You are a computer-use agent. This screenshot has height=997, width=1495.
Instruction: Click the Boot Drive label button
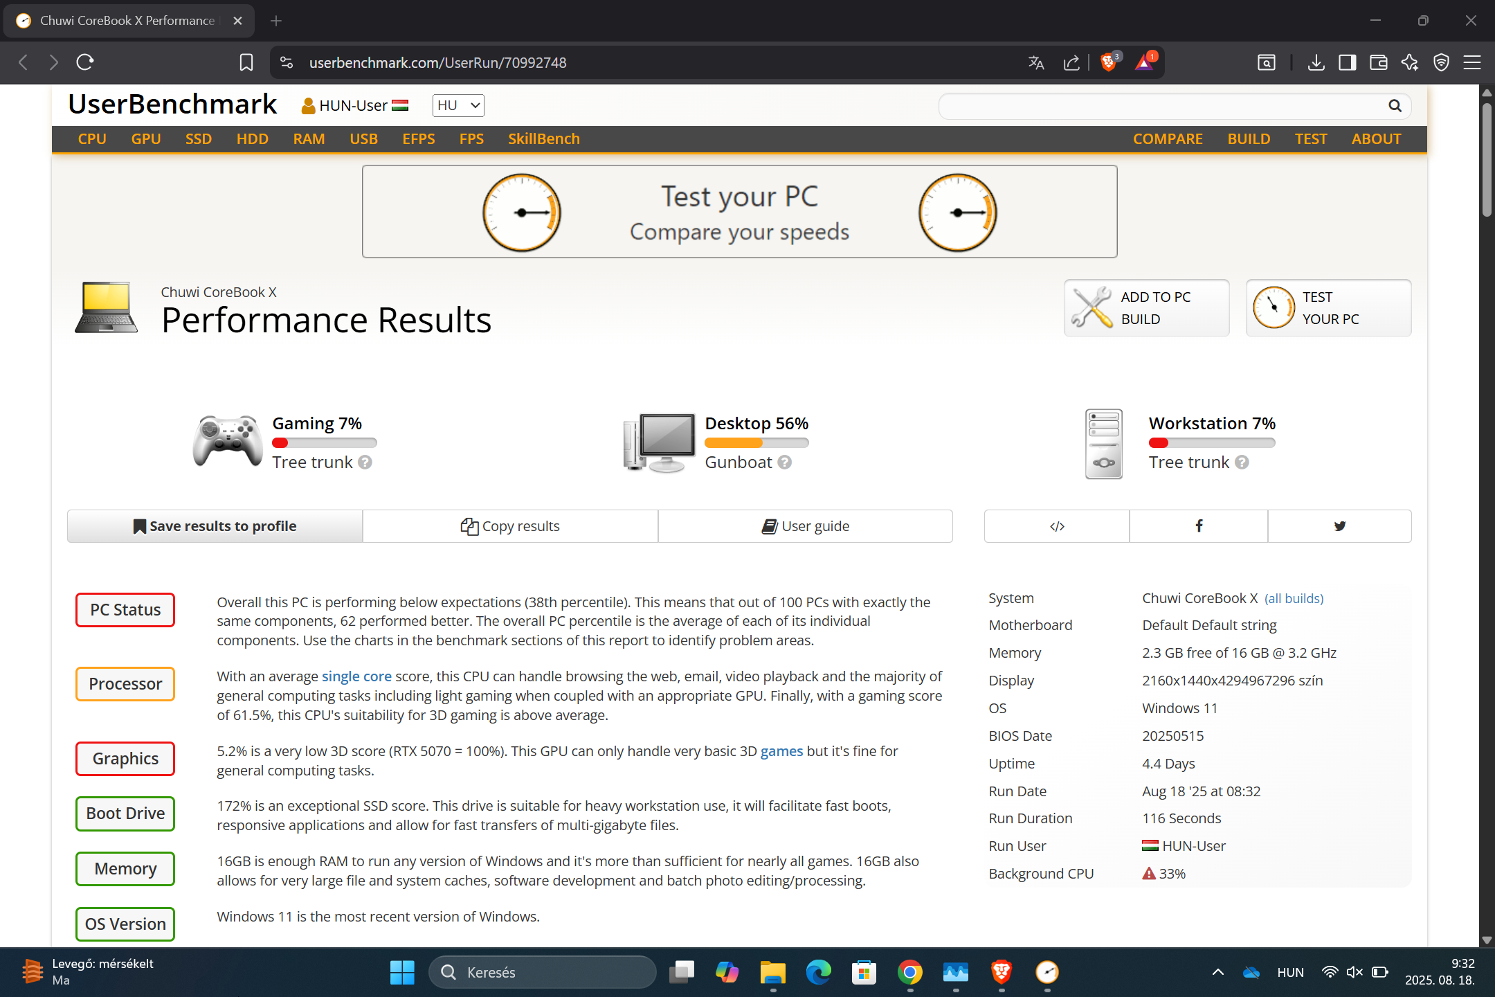coord(125,814)
